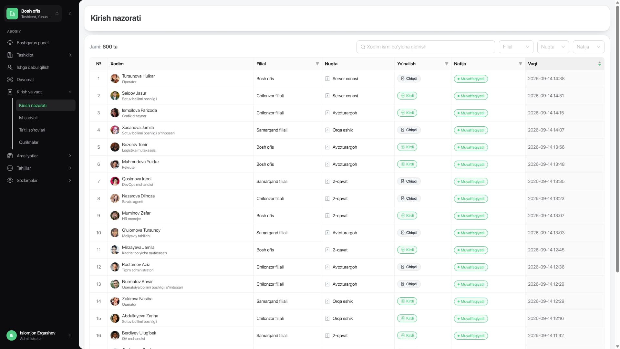Expand the Sozlamalar menu chevron
The height and width of the screenshot is (349, 620).
(70, 180)
